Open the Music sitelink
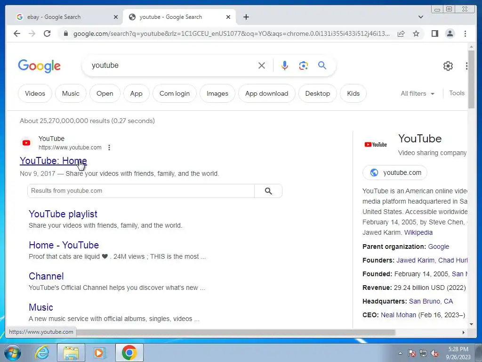This screenshot has width=482, height=362. [x=41, y=307]
